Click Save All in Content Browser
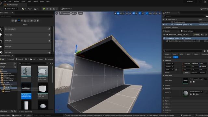Viewport: 208px width, 117px height. click(x=19, y=59)
